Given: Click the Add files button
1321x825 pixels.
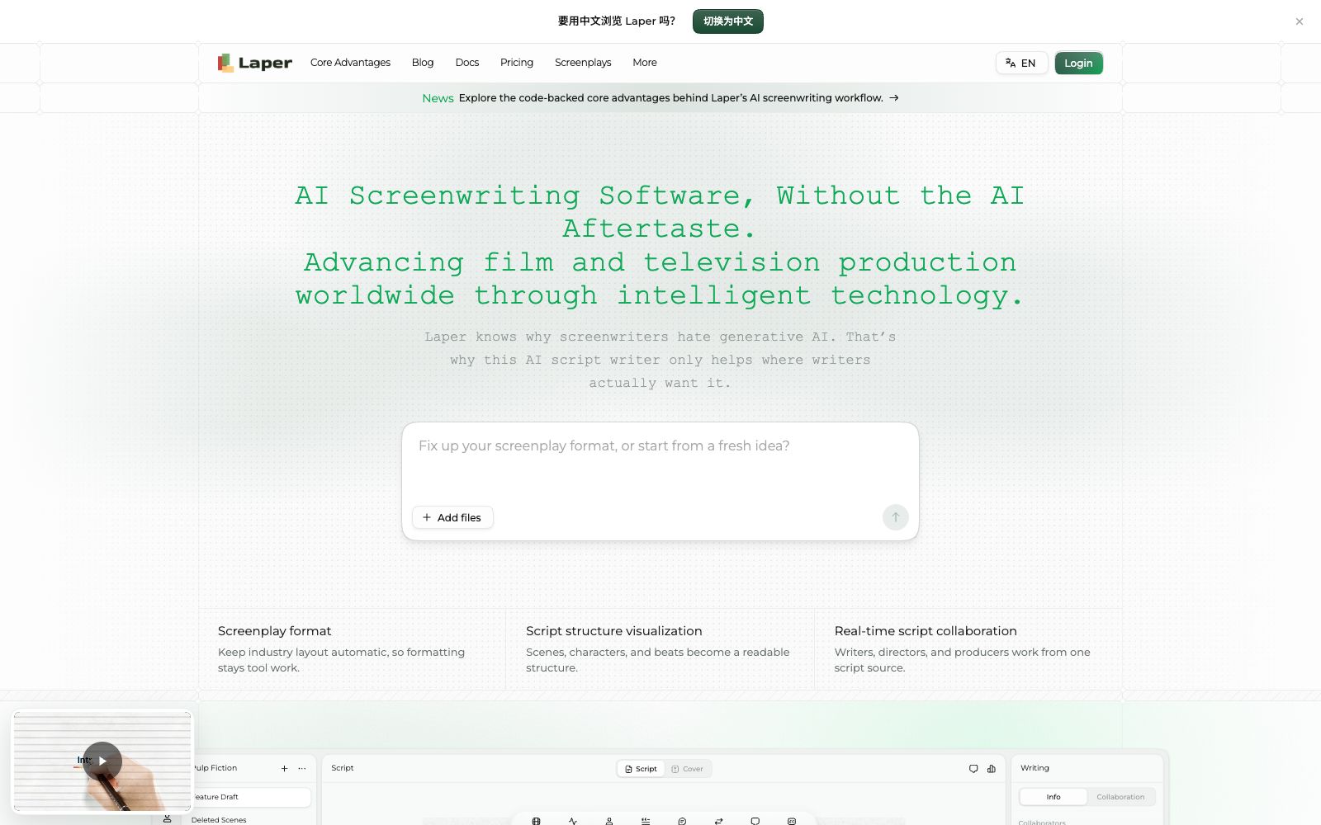Looking at the screenshot, I should click(452, 517).
